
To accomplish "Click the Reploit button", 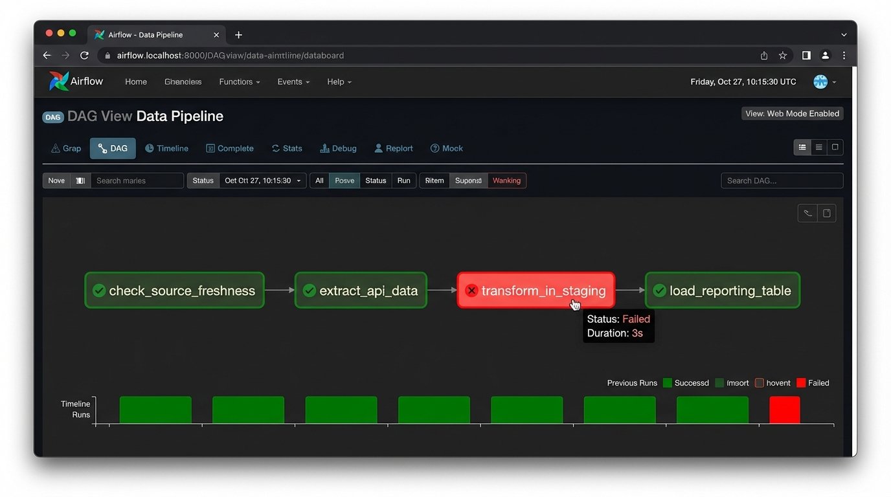I will click(393, 148).
